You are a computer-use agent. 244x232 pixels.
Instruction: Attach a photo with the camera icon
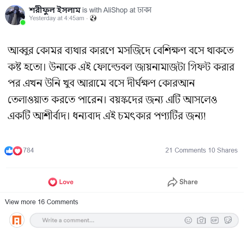201,220
